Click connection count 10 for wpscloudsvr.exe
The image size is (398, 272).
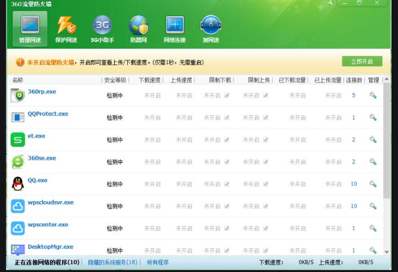click(353, 206)
